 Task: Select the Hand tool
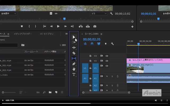(74, 69)
